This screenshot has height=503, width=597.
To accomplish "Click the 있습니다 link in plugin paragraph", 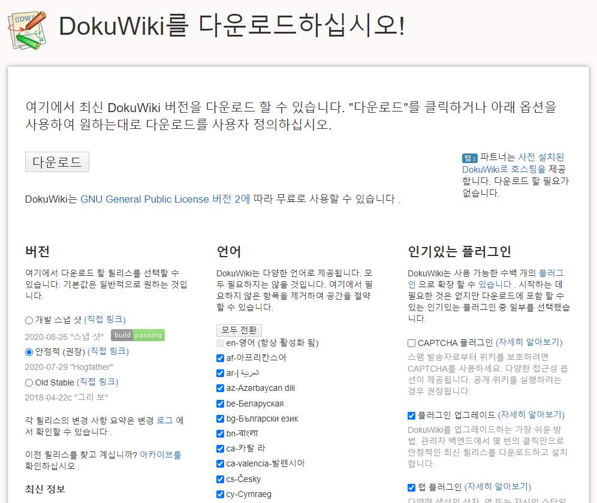I will coord(495,284).
